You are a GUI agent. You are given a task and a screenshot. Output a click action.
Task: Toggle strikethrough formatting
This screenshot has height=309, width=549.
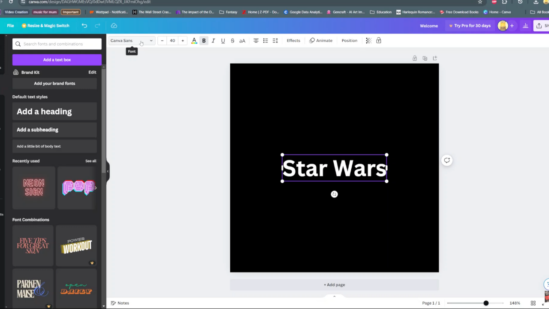pyautogui.click(x=232, y=41)
